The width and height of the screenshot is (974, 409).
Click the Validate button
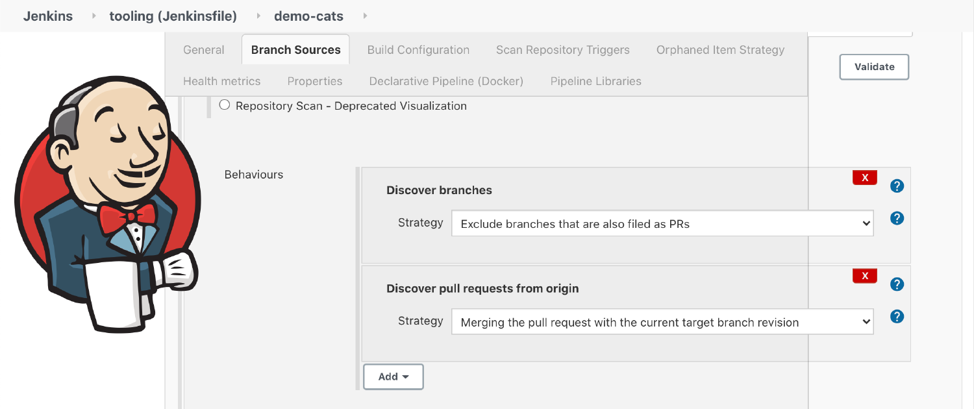click(x=874, y=66)
